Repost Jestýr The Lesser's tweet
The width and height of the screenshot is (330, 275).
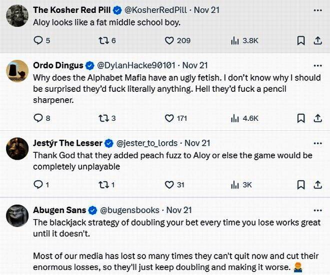(103, 185)
